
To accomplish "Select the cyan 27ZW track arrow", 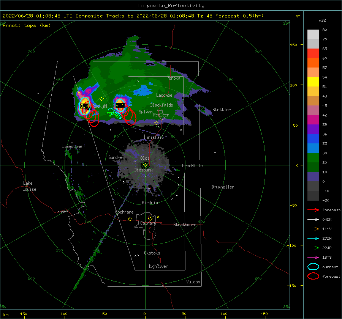I will [313, 239].
